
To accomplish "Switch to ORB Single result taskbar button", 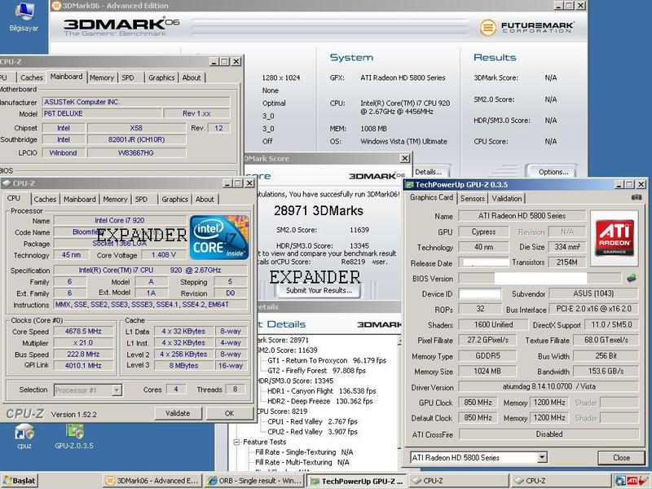I will coord(254,481).
